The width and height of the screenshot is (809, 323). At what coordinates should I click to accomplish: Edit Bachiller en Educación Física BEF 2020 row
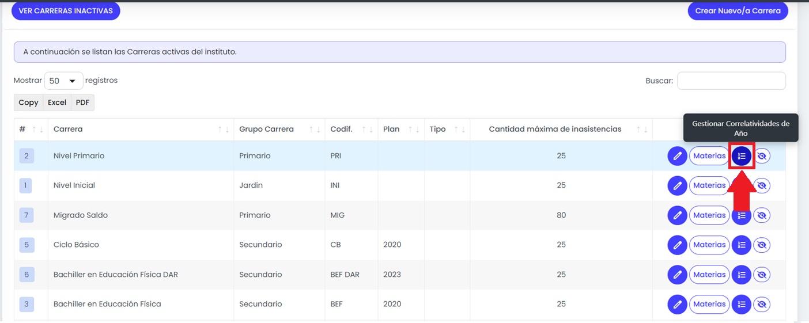tap(677, 304)
